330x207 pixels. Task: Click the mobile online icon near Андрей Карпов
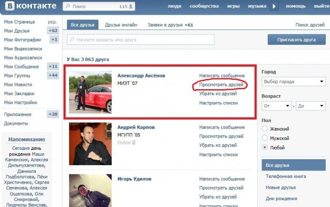(133, 142)
